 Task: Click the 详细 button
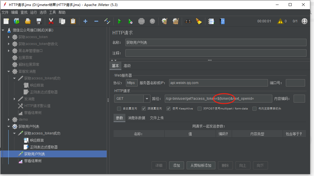159,165
